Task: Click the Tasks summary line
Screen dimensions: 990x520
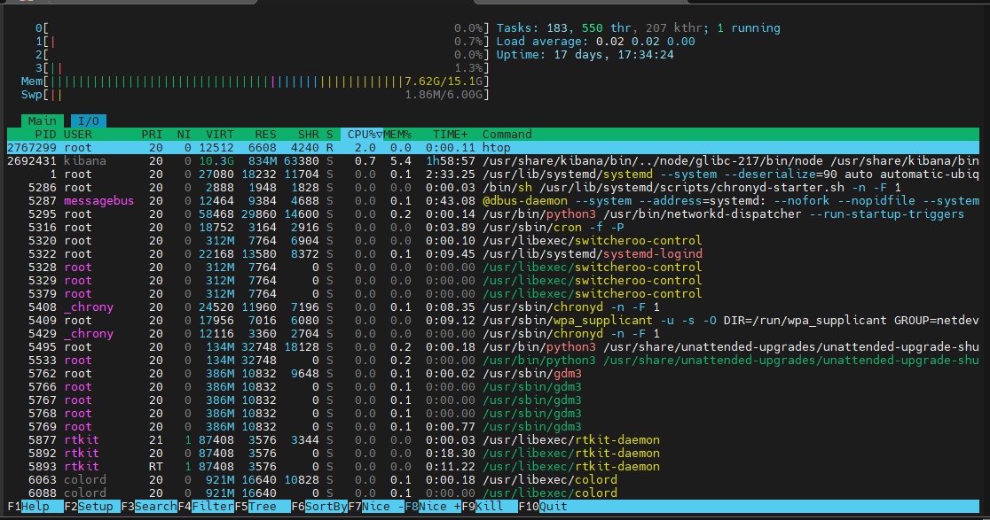Action: point(639,28)
